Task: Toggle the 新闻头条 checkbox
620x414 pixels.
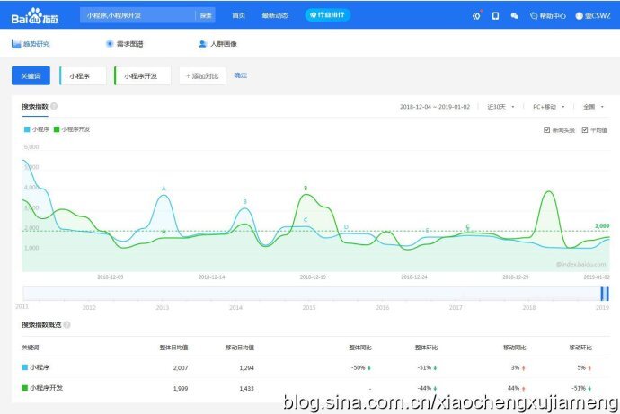Action: coord(546,130)
